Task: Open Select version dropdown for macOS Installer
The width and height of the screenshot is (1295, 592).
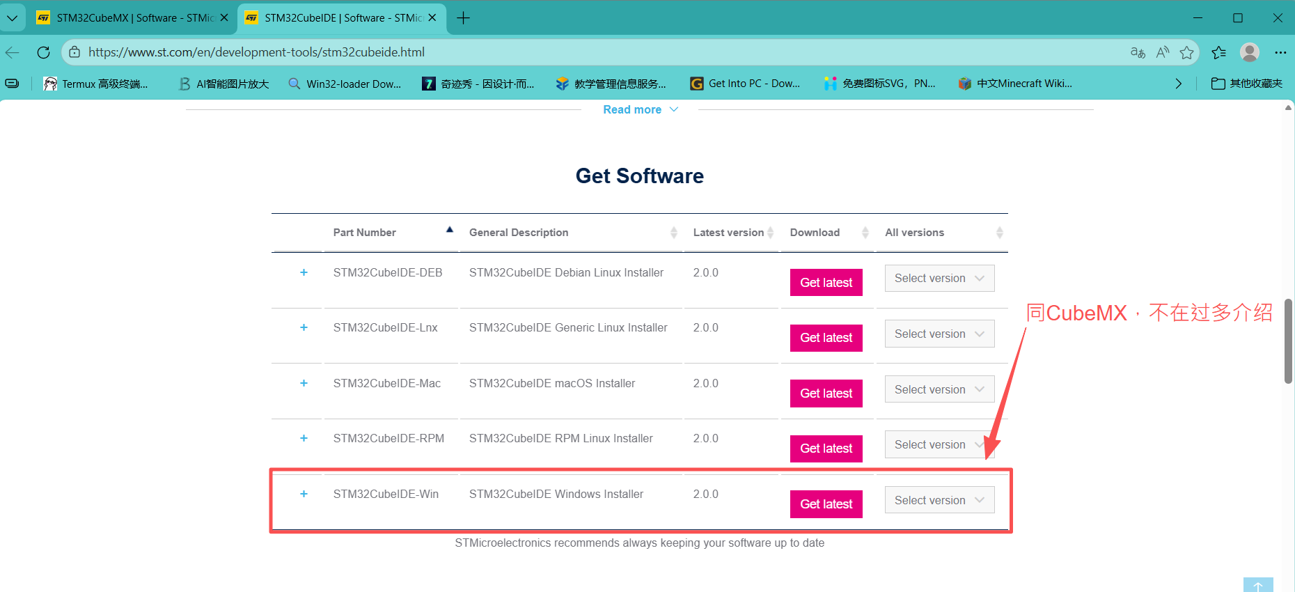Action: [x=939, y=389]
